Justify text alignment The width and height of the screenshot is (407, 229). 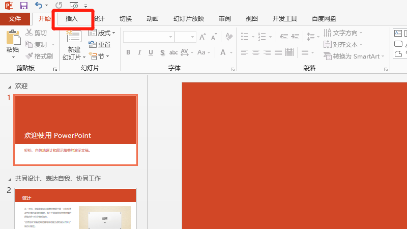(278, 52)
